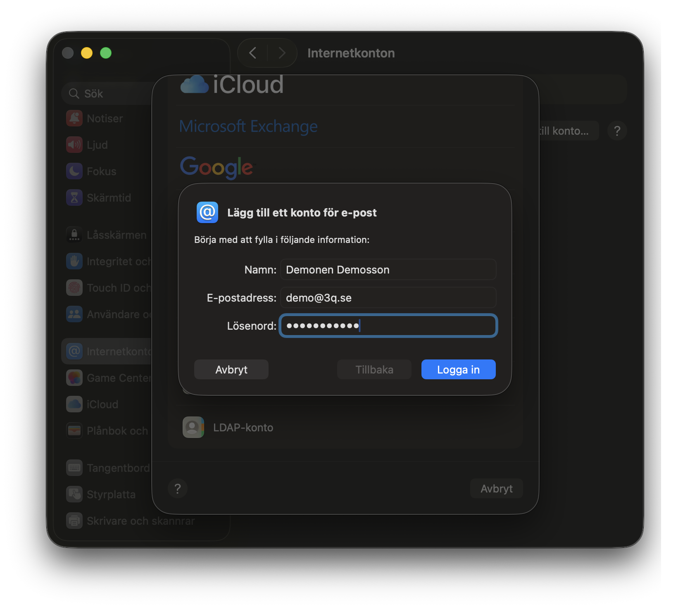
Task: Click into the Namn text field
Action: point(388,270)
